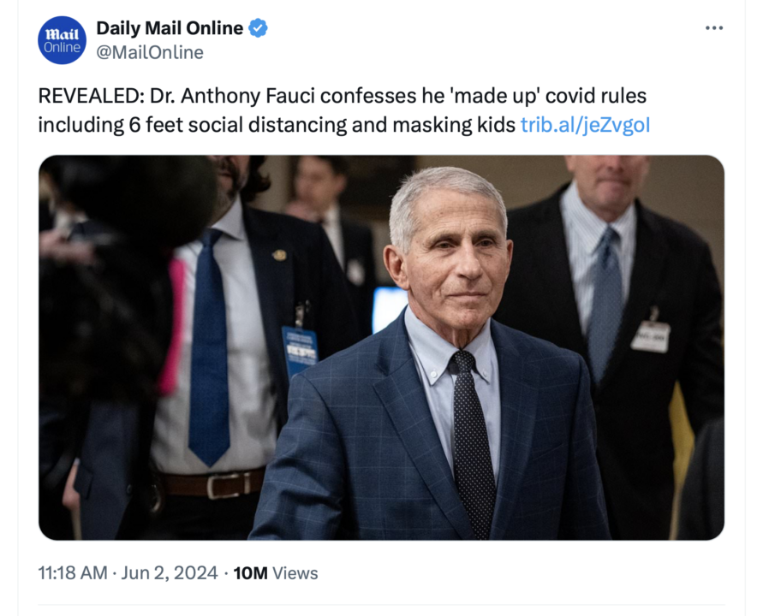Viewport: 769px width, 616px height.
Task: Follow the trib.al/jeZvgol link
Action: (585, 125)
